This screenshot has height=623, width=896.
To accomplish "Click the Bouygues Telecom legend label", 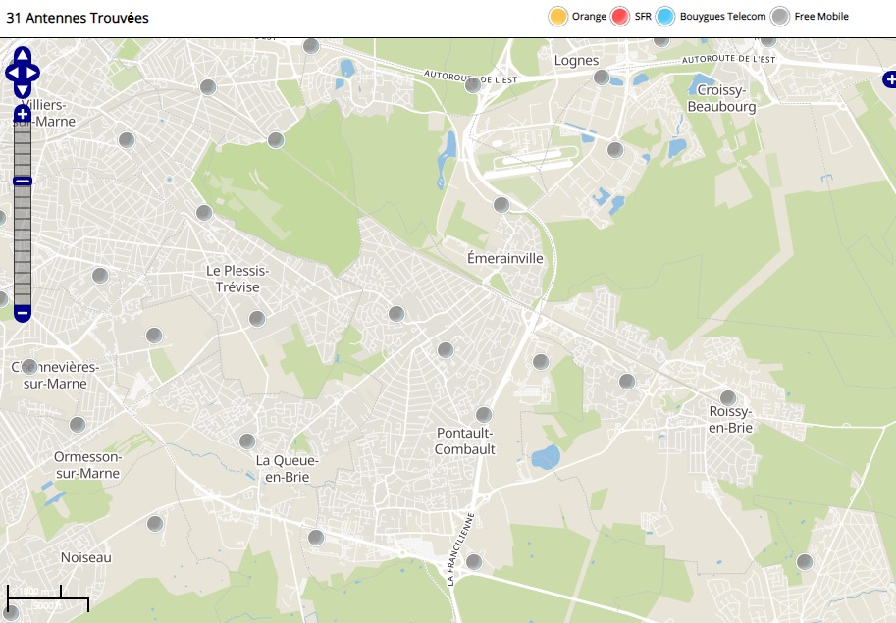I will click(x=722, y=17).
